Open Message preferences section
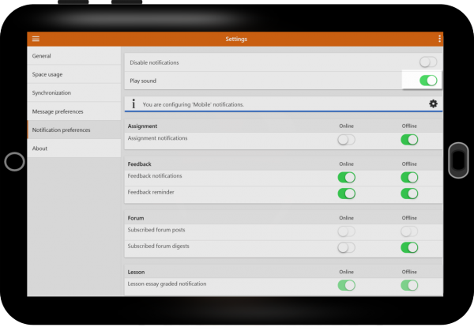 click(75, 111)
